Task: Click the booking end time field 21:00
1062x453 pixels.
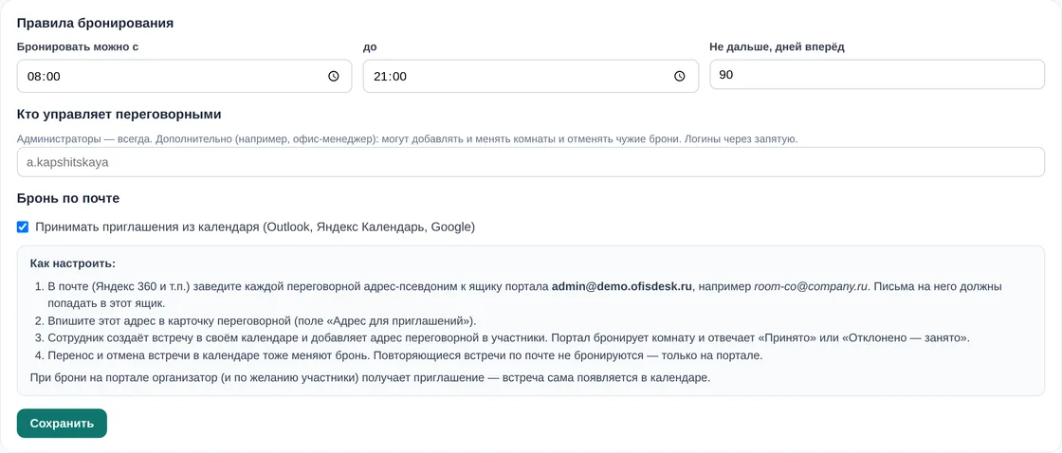Action: (530, 76)
